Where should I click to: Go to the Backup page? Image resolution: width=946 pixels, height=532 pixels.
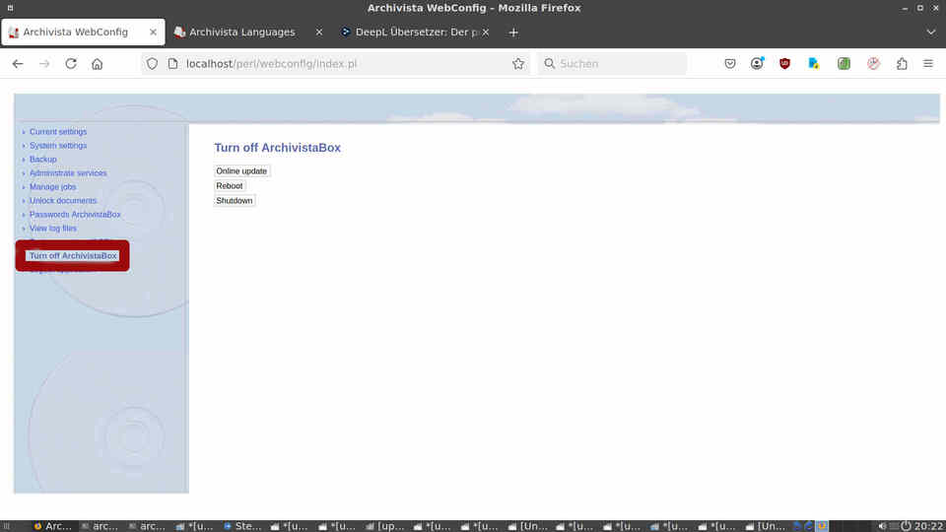(42, 160)
